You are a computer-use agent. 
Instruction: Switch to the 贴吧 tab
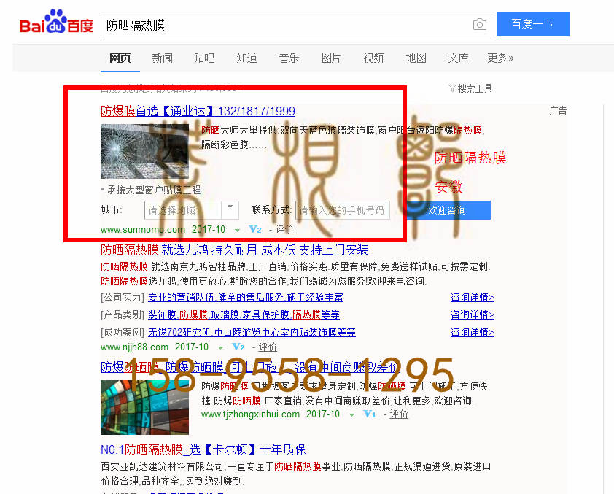tap(204, 58)
